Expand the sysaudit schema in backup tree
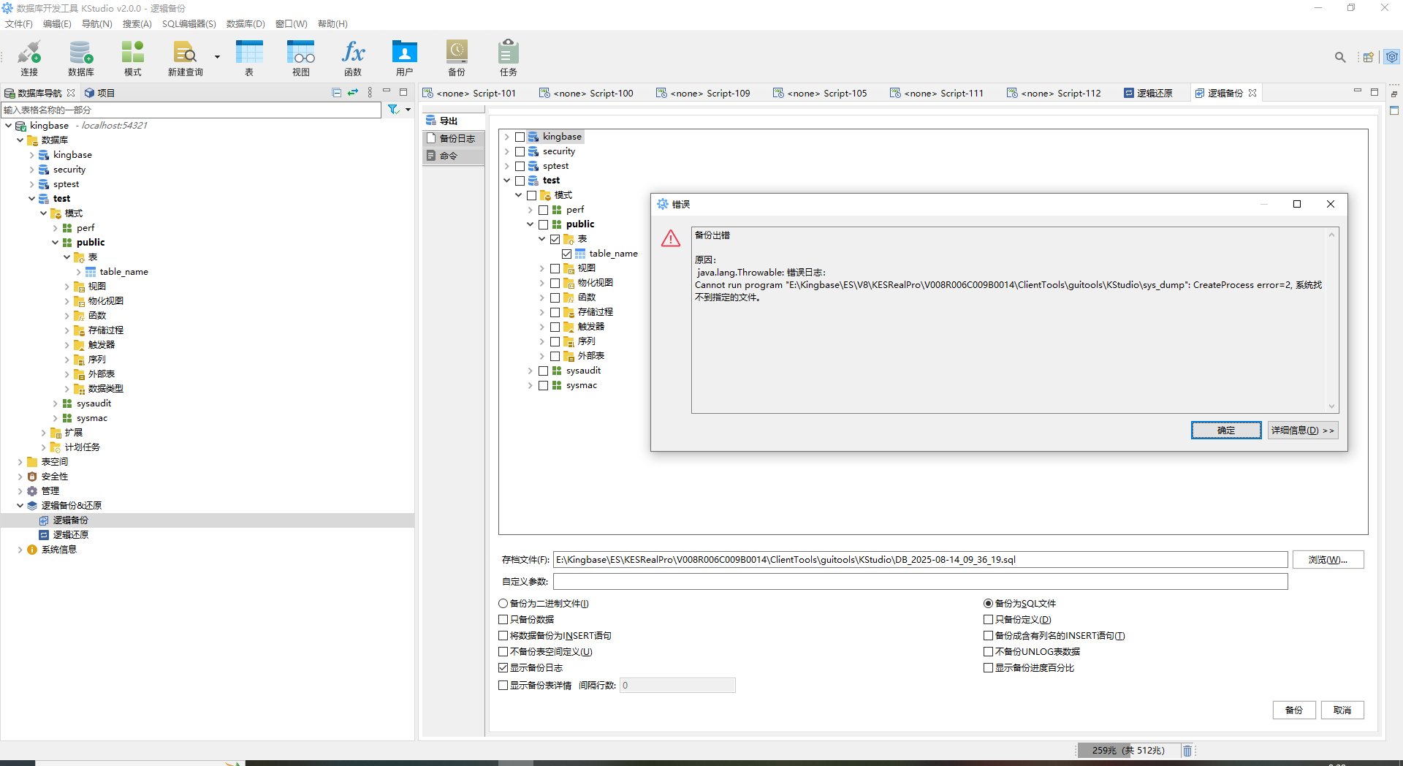 click(531, 371)
